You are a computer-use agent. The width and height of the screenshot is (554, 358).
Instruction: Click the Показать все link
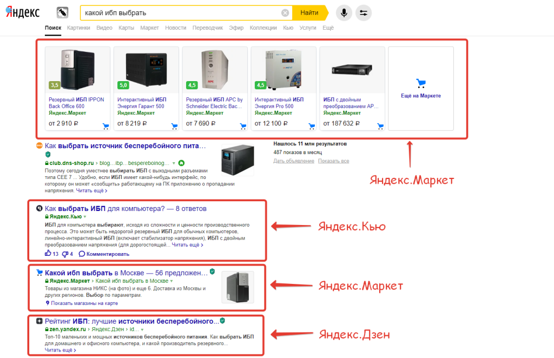[333, 161]
